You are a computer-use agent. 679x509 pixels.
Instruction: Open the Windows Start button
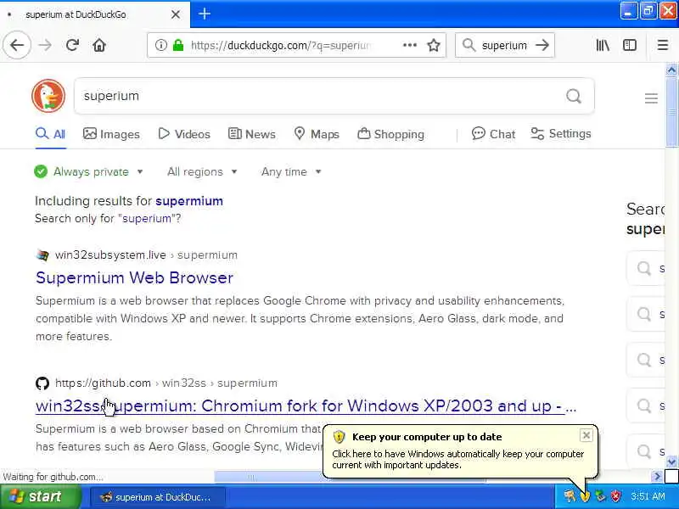pos(41,496)
